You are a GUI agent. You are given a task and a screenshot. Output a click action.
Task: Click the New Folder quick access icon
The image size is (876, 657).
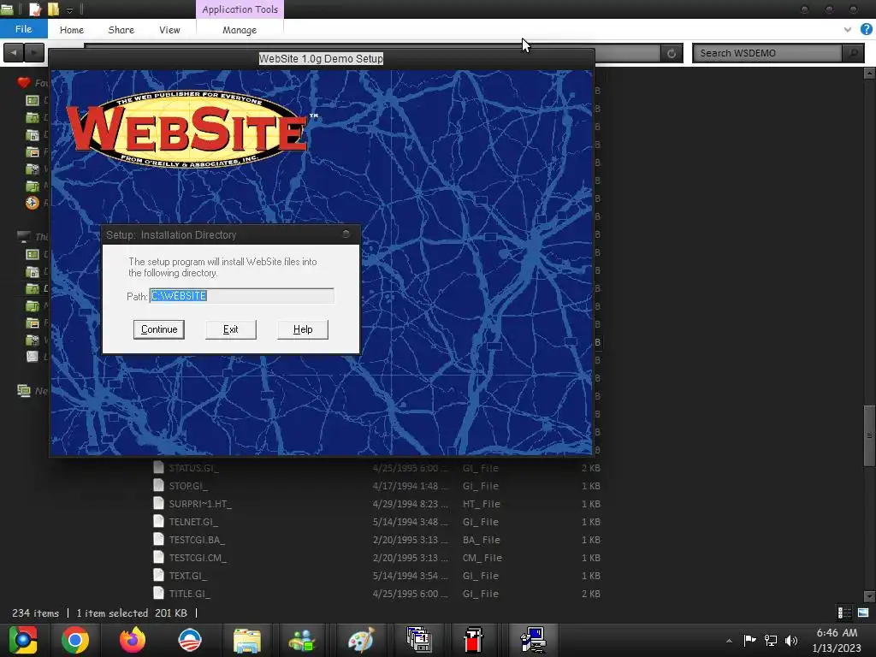(x=53, y=9)
